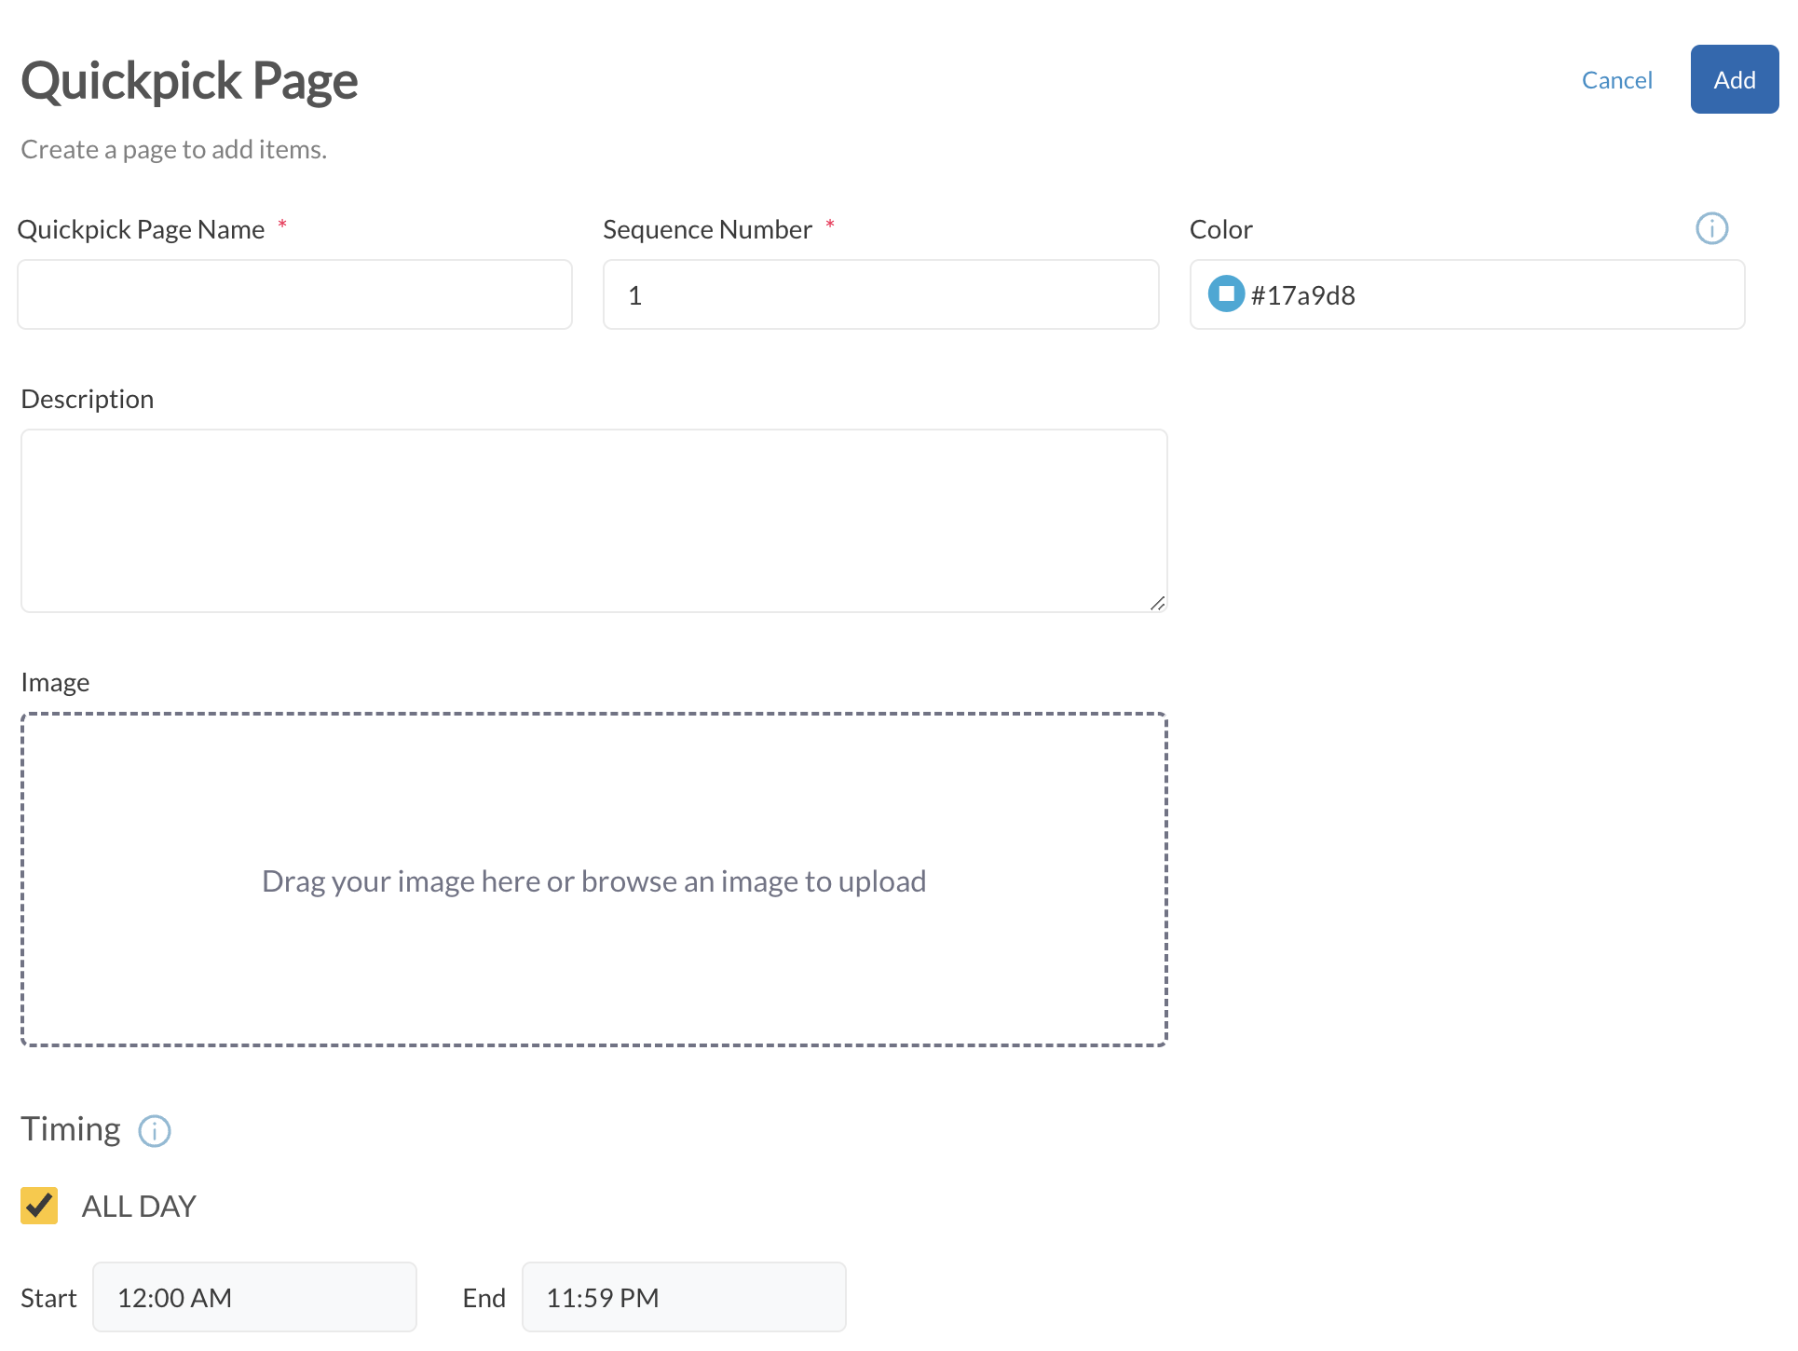The height and width of the screenshot is (1351, 1798).
Task: Click the blue circle color indicator
Action: pos(1226,293)
